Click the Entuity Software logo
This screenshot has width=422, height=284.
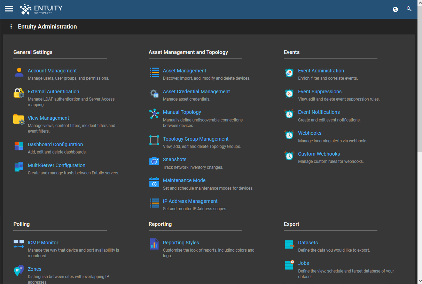[41, 9]
